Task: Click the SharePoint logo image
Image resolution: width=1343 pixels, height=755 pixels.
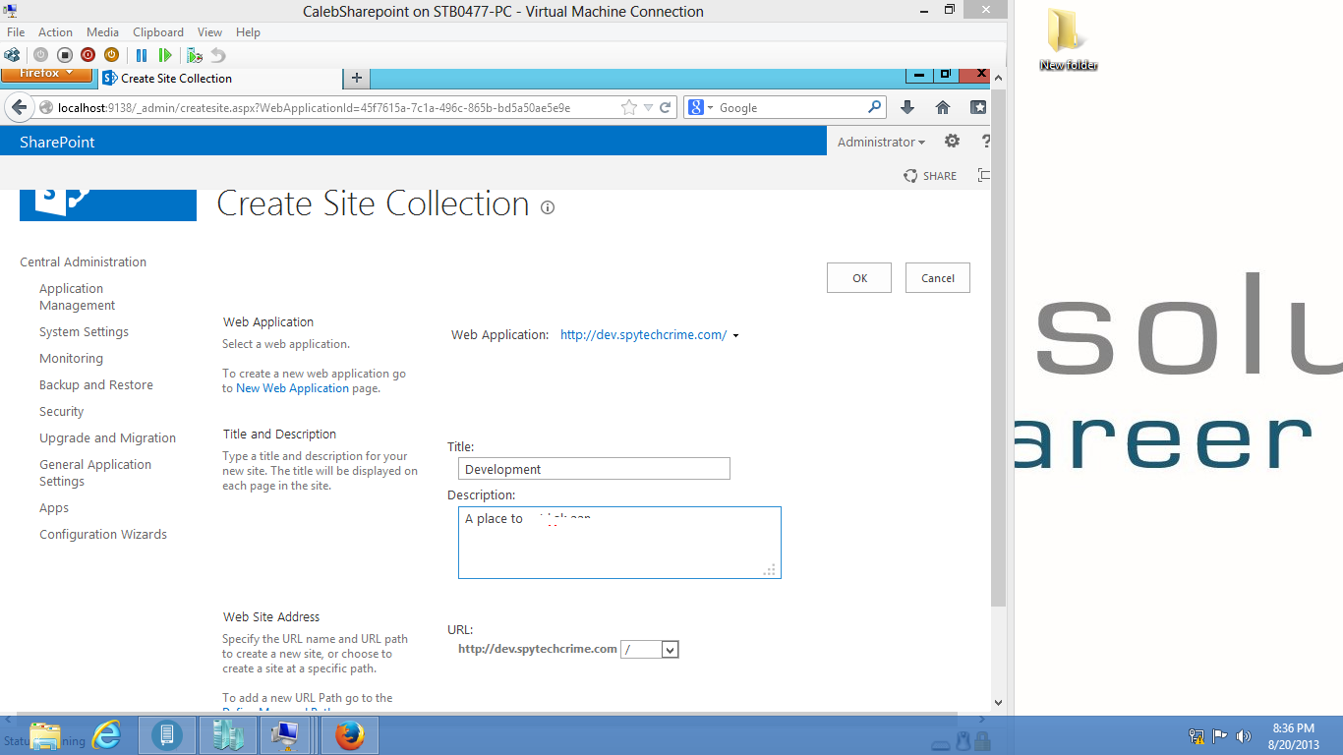Action: coord(108,204)
